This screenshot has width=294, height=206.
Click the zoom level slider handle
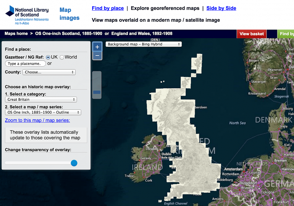tap(97, 92)
